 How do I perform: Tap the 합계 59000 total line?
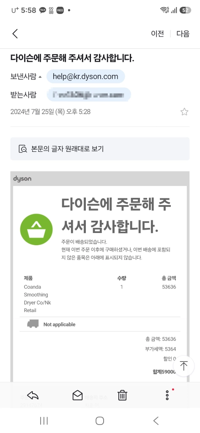click(x=164, y=372)
